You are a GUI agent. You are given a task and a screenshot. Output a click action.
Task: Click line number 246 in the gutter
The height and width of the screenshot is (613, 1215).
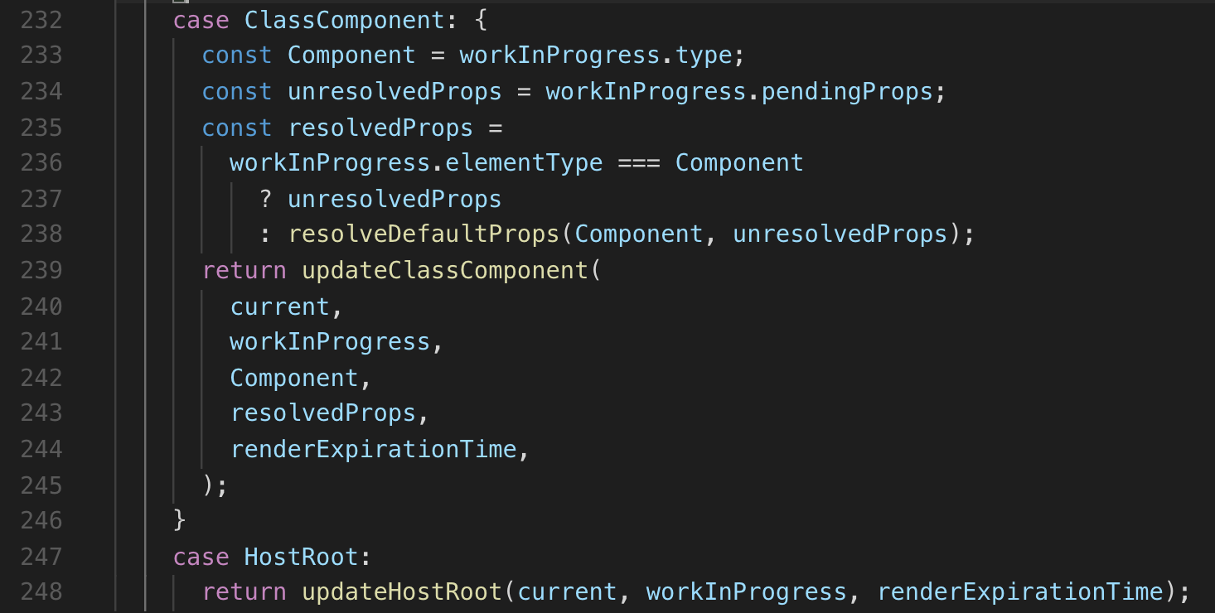click(x=41, y=520)
